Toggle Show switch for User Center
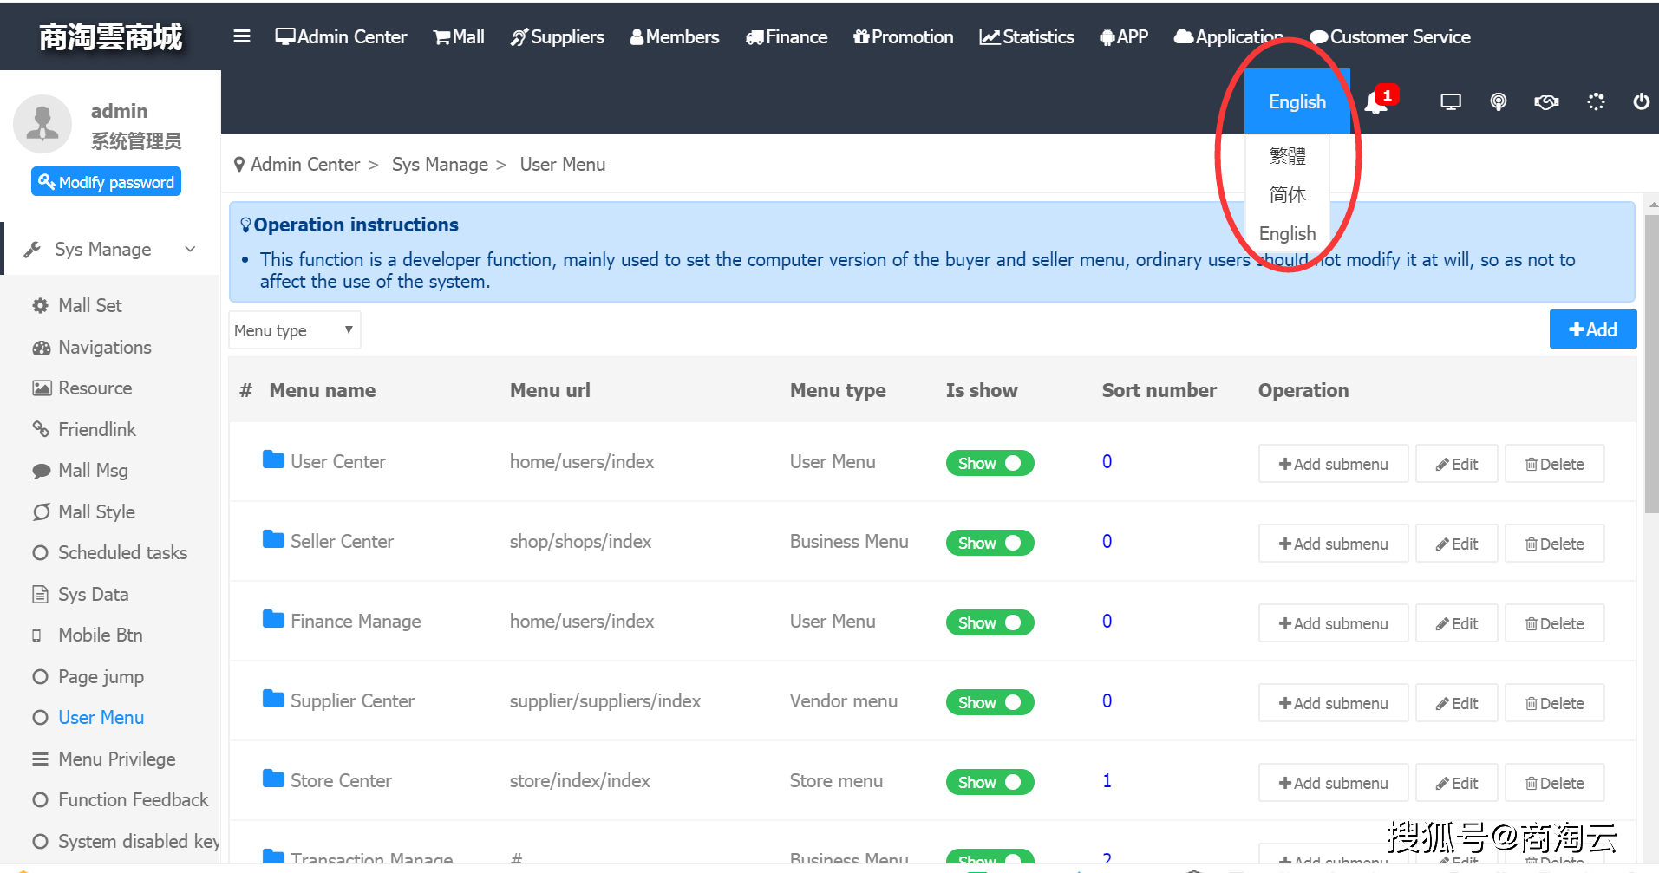The image size is (1659, 873). (990, 463)
